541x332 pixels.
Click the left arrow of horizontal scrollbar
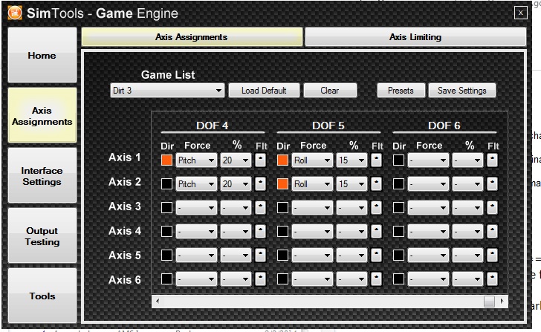158,301
